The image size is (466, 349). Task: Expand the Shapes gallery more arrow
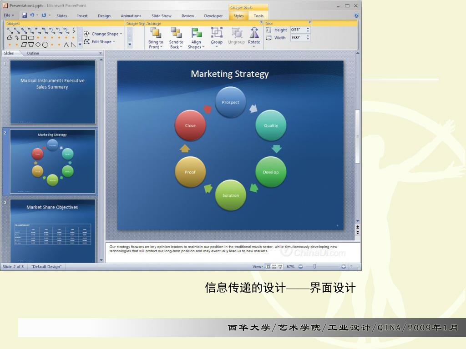tap(80, 45)
